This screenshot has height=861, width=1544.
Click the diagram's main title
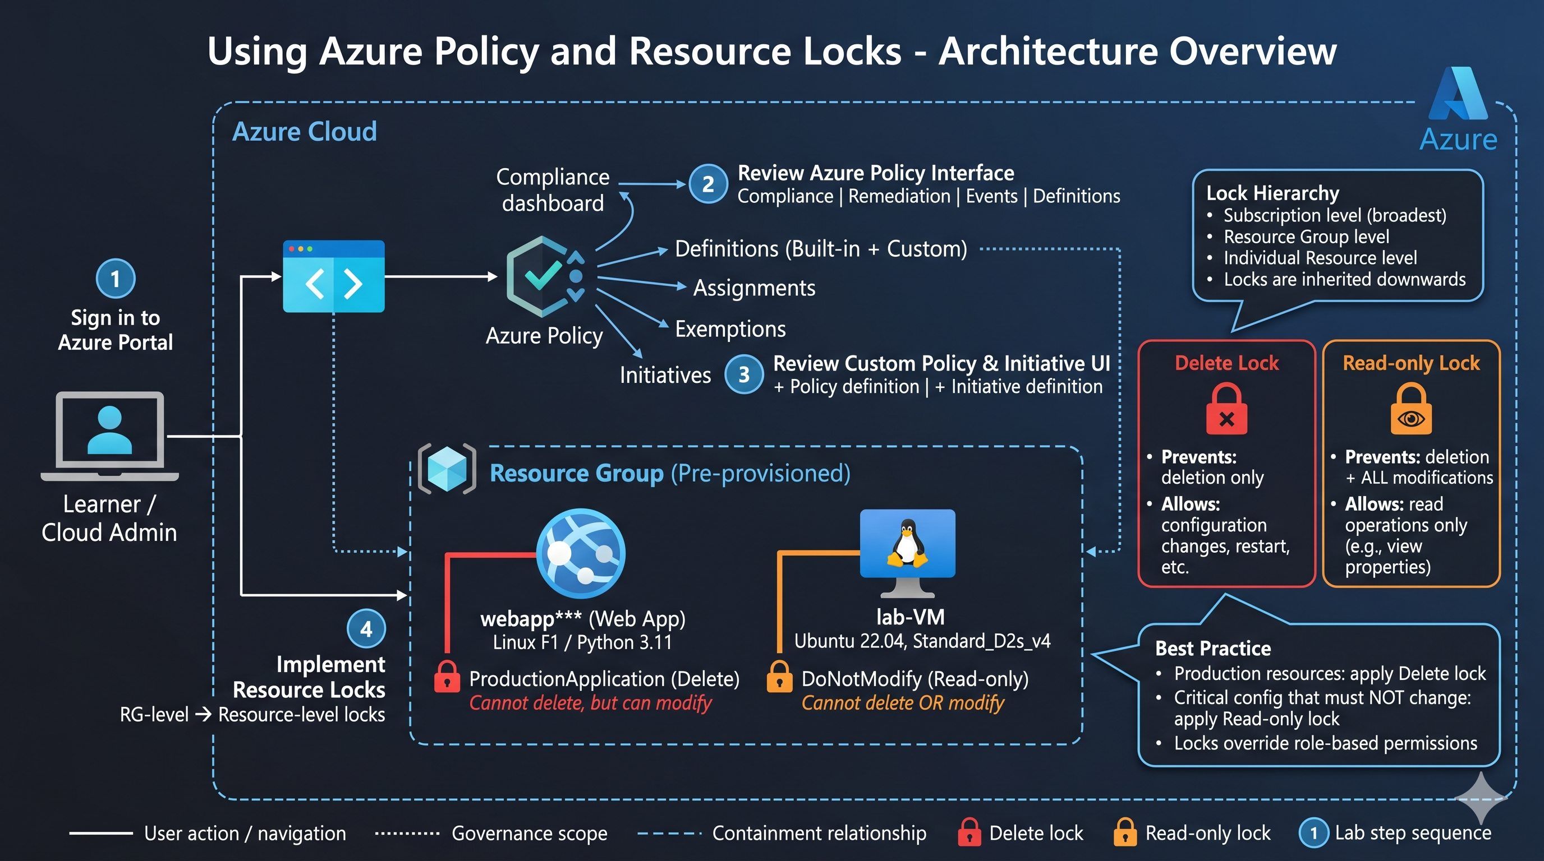(x=772, y=51)
